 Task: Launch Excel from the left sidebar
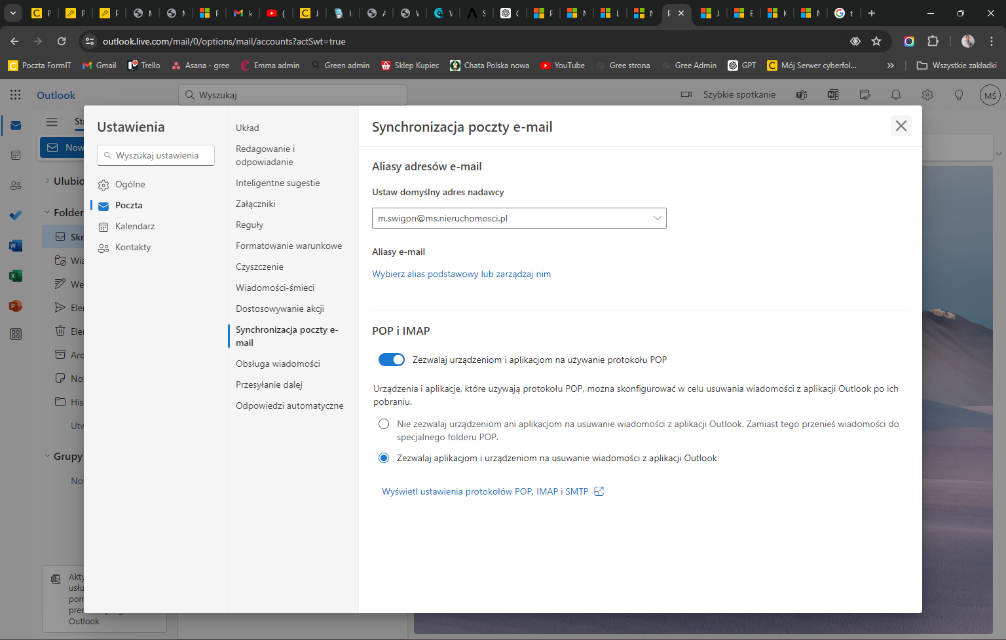tap(16, 276)
